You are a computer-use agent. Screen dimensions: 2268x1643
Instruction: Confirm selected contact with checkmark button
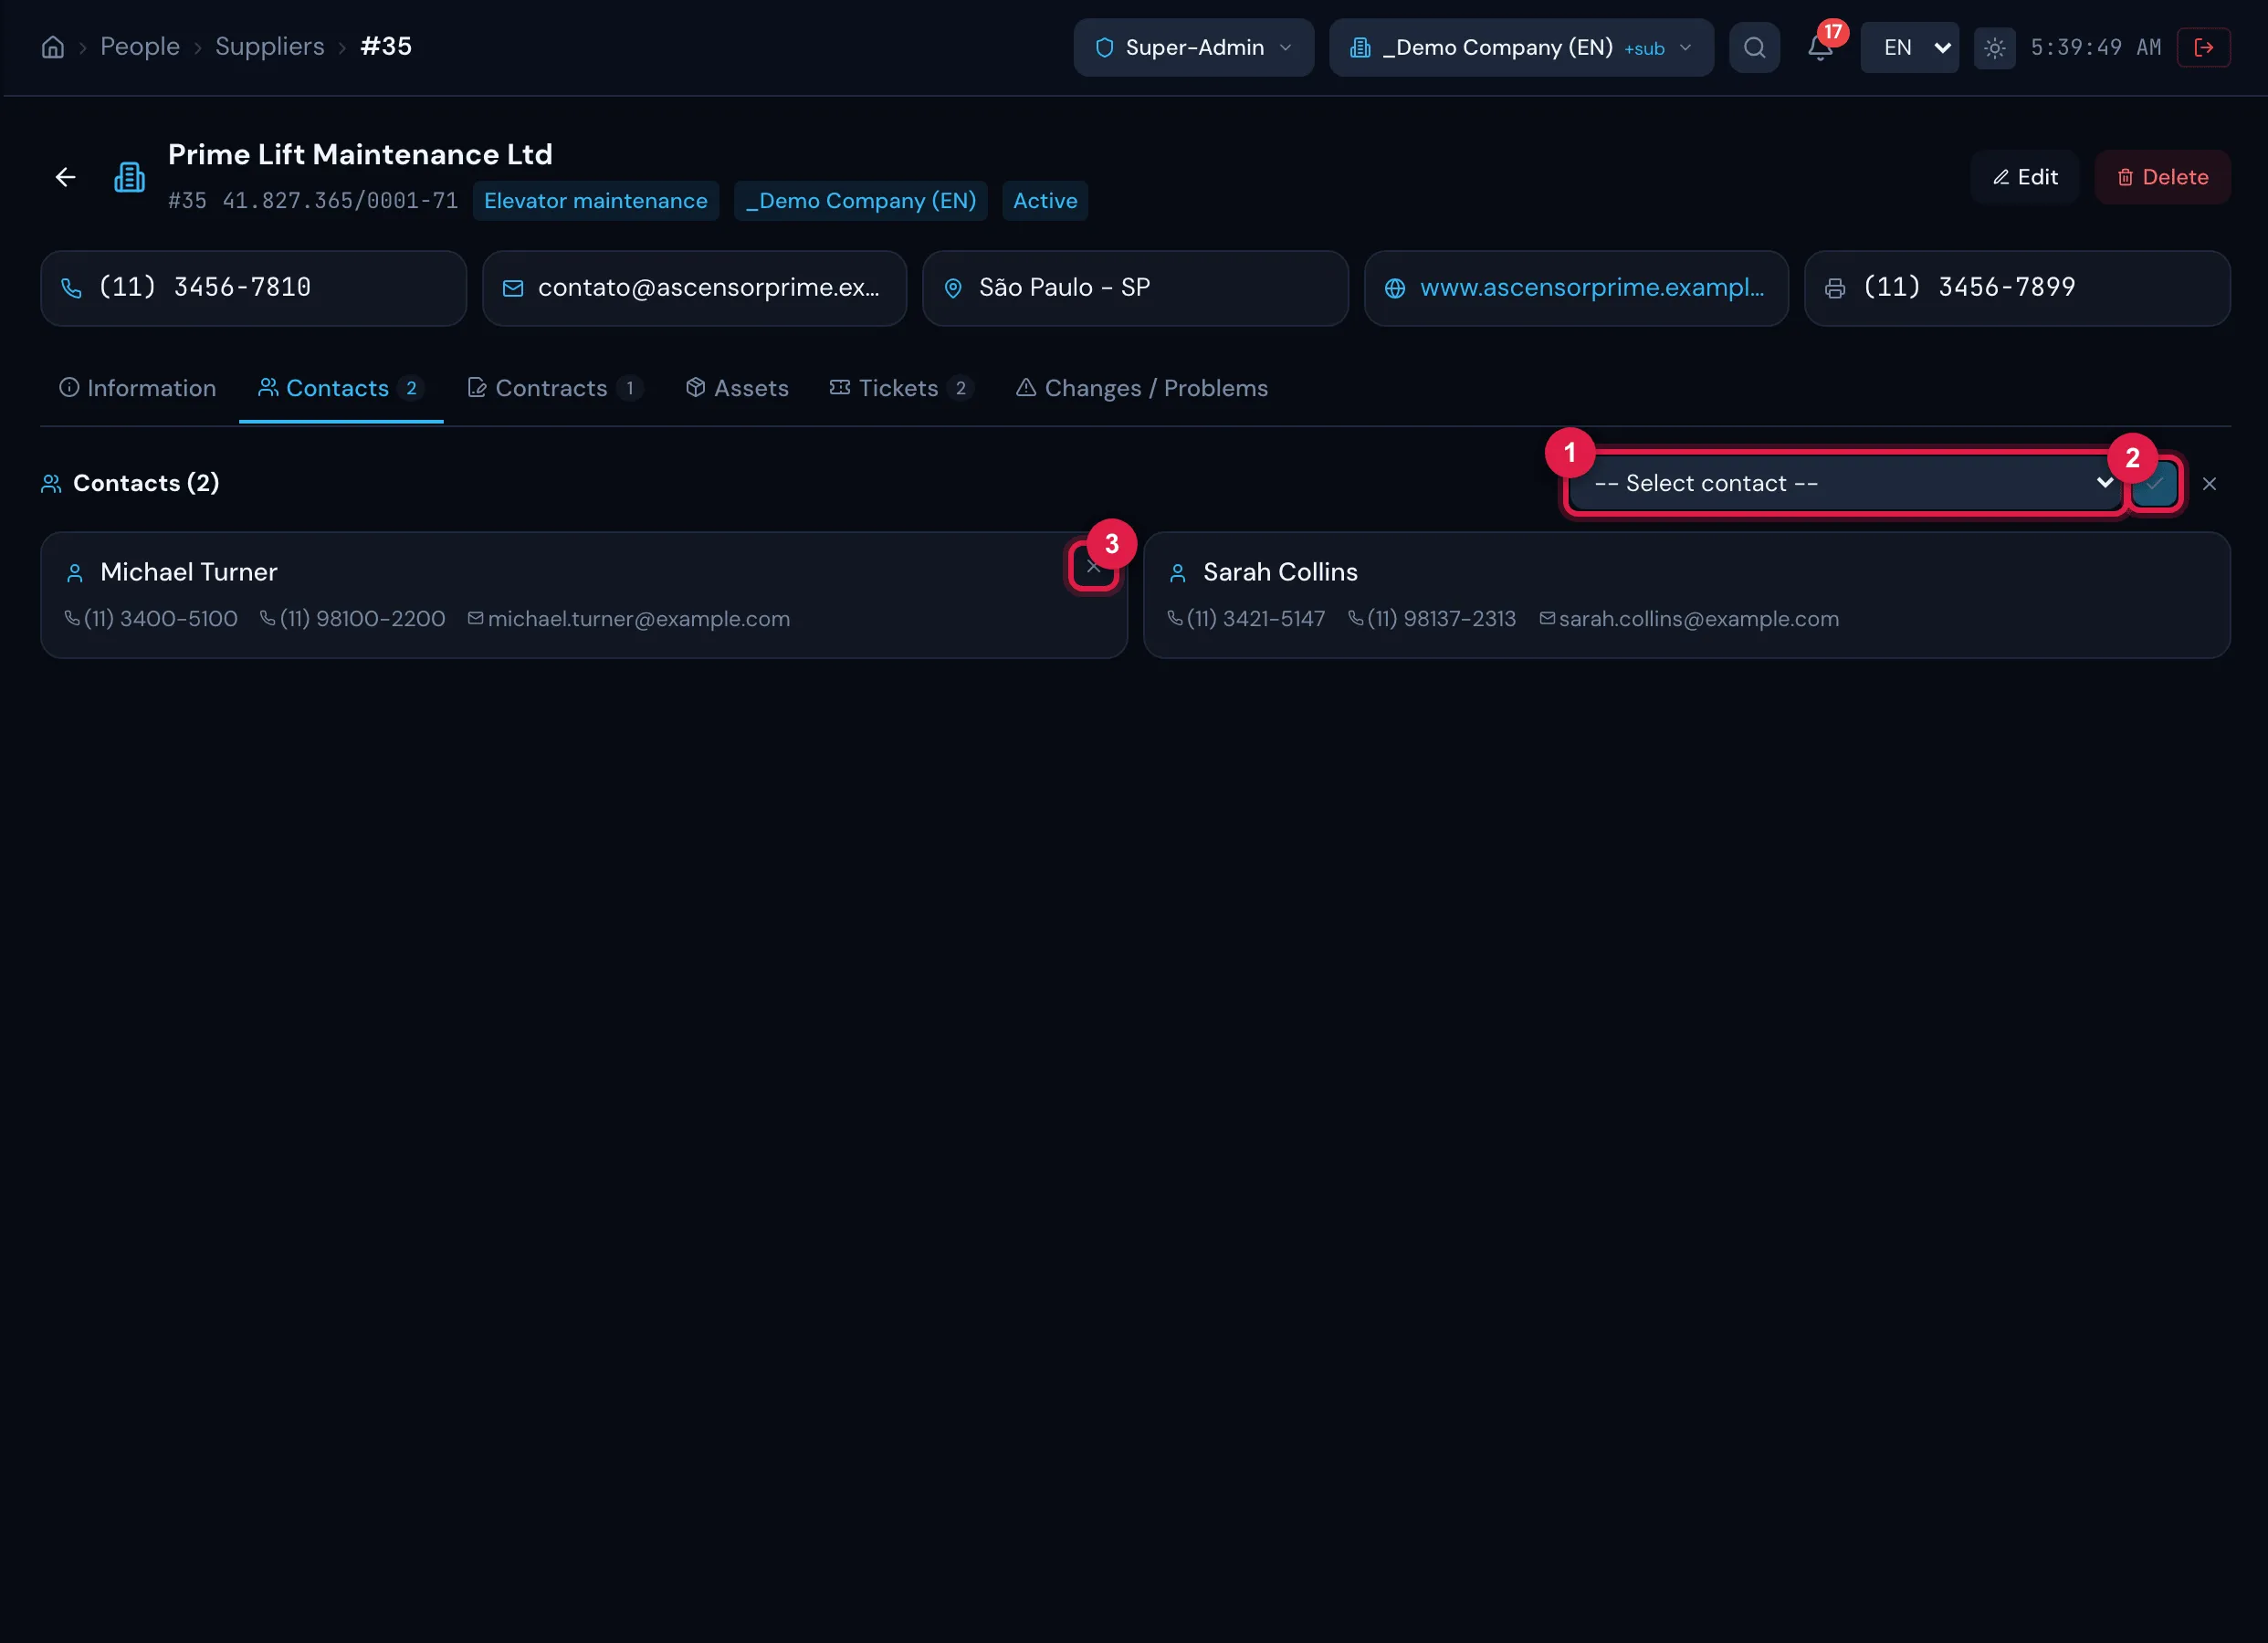click(2154, 484)
